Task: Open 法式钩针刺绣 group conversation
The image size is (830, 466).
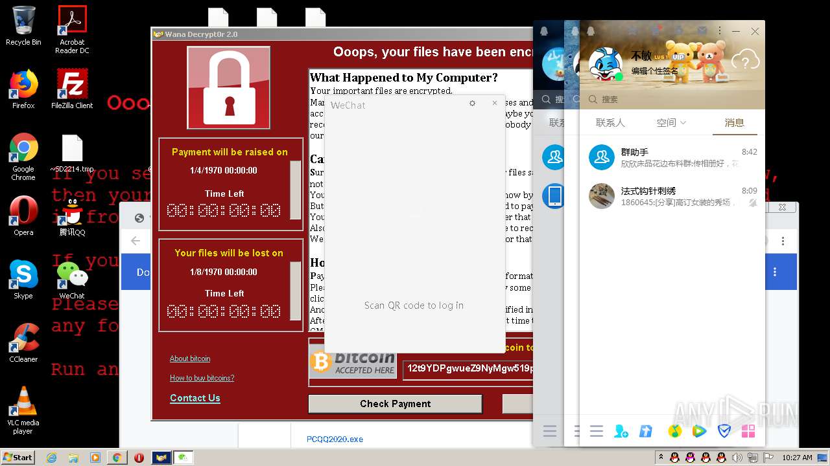Action: tap(672, 196)
